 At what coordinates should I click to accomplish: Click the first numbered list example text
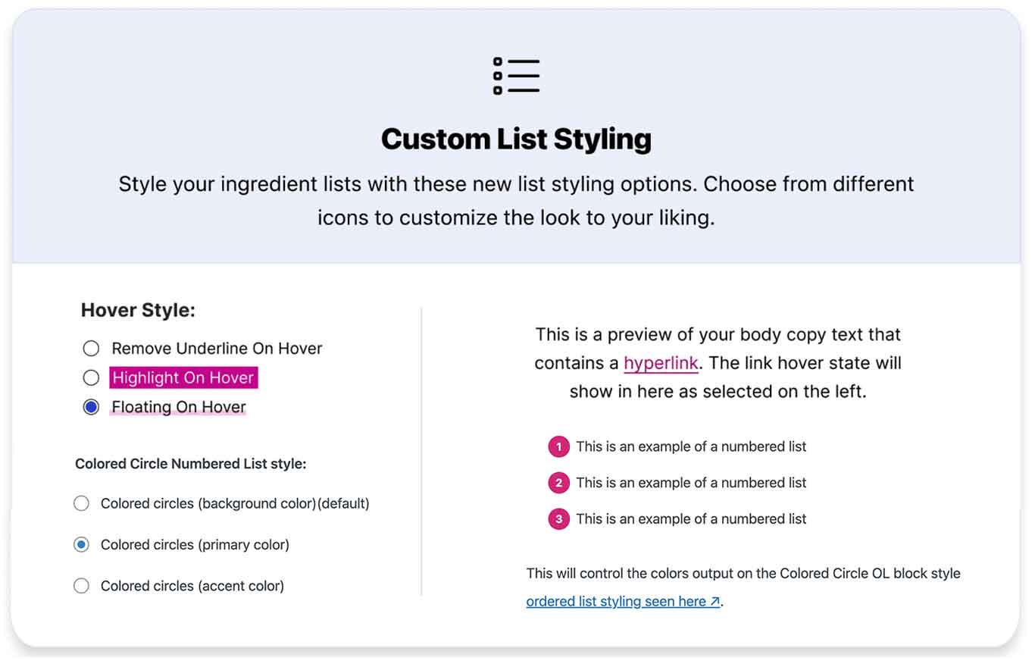[691, 447]
